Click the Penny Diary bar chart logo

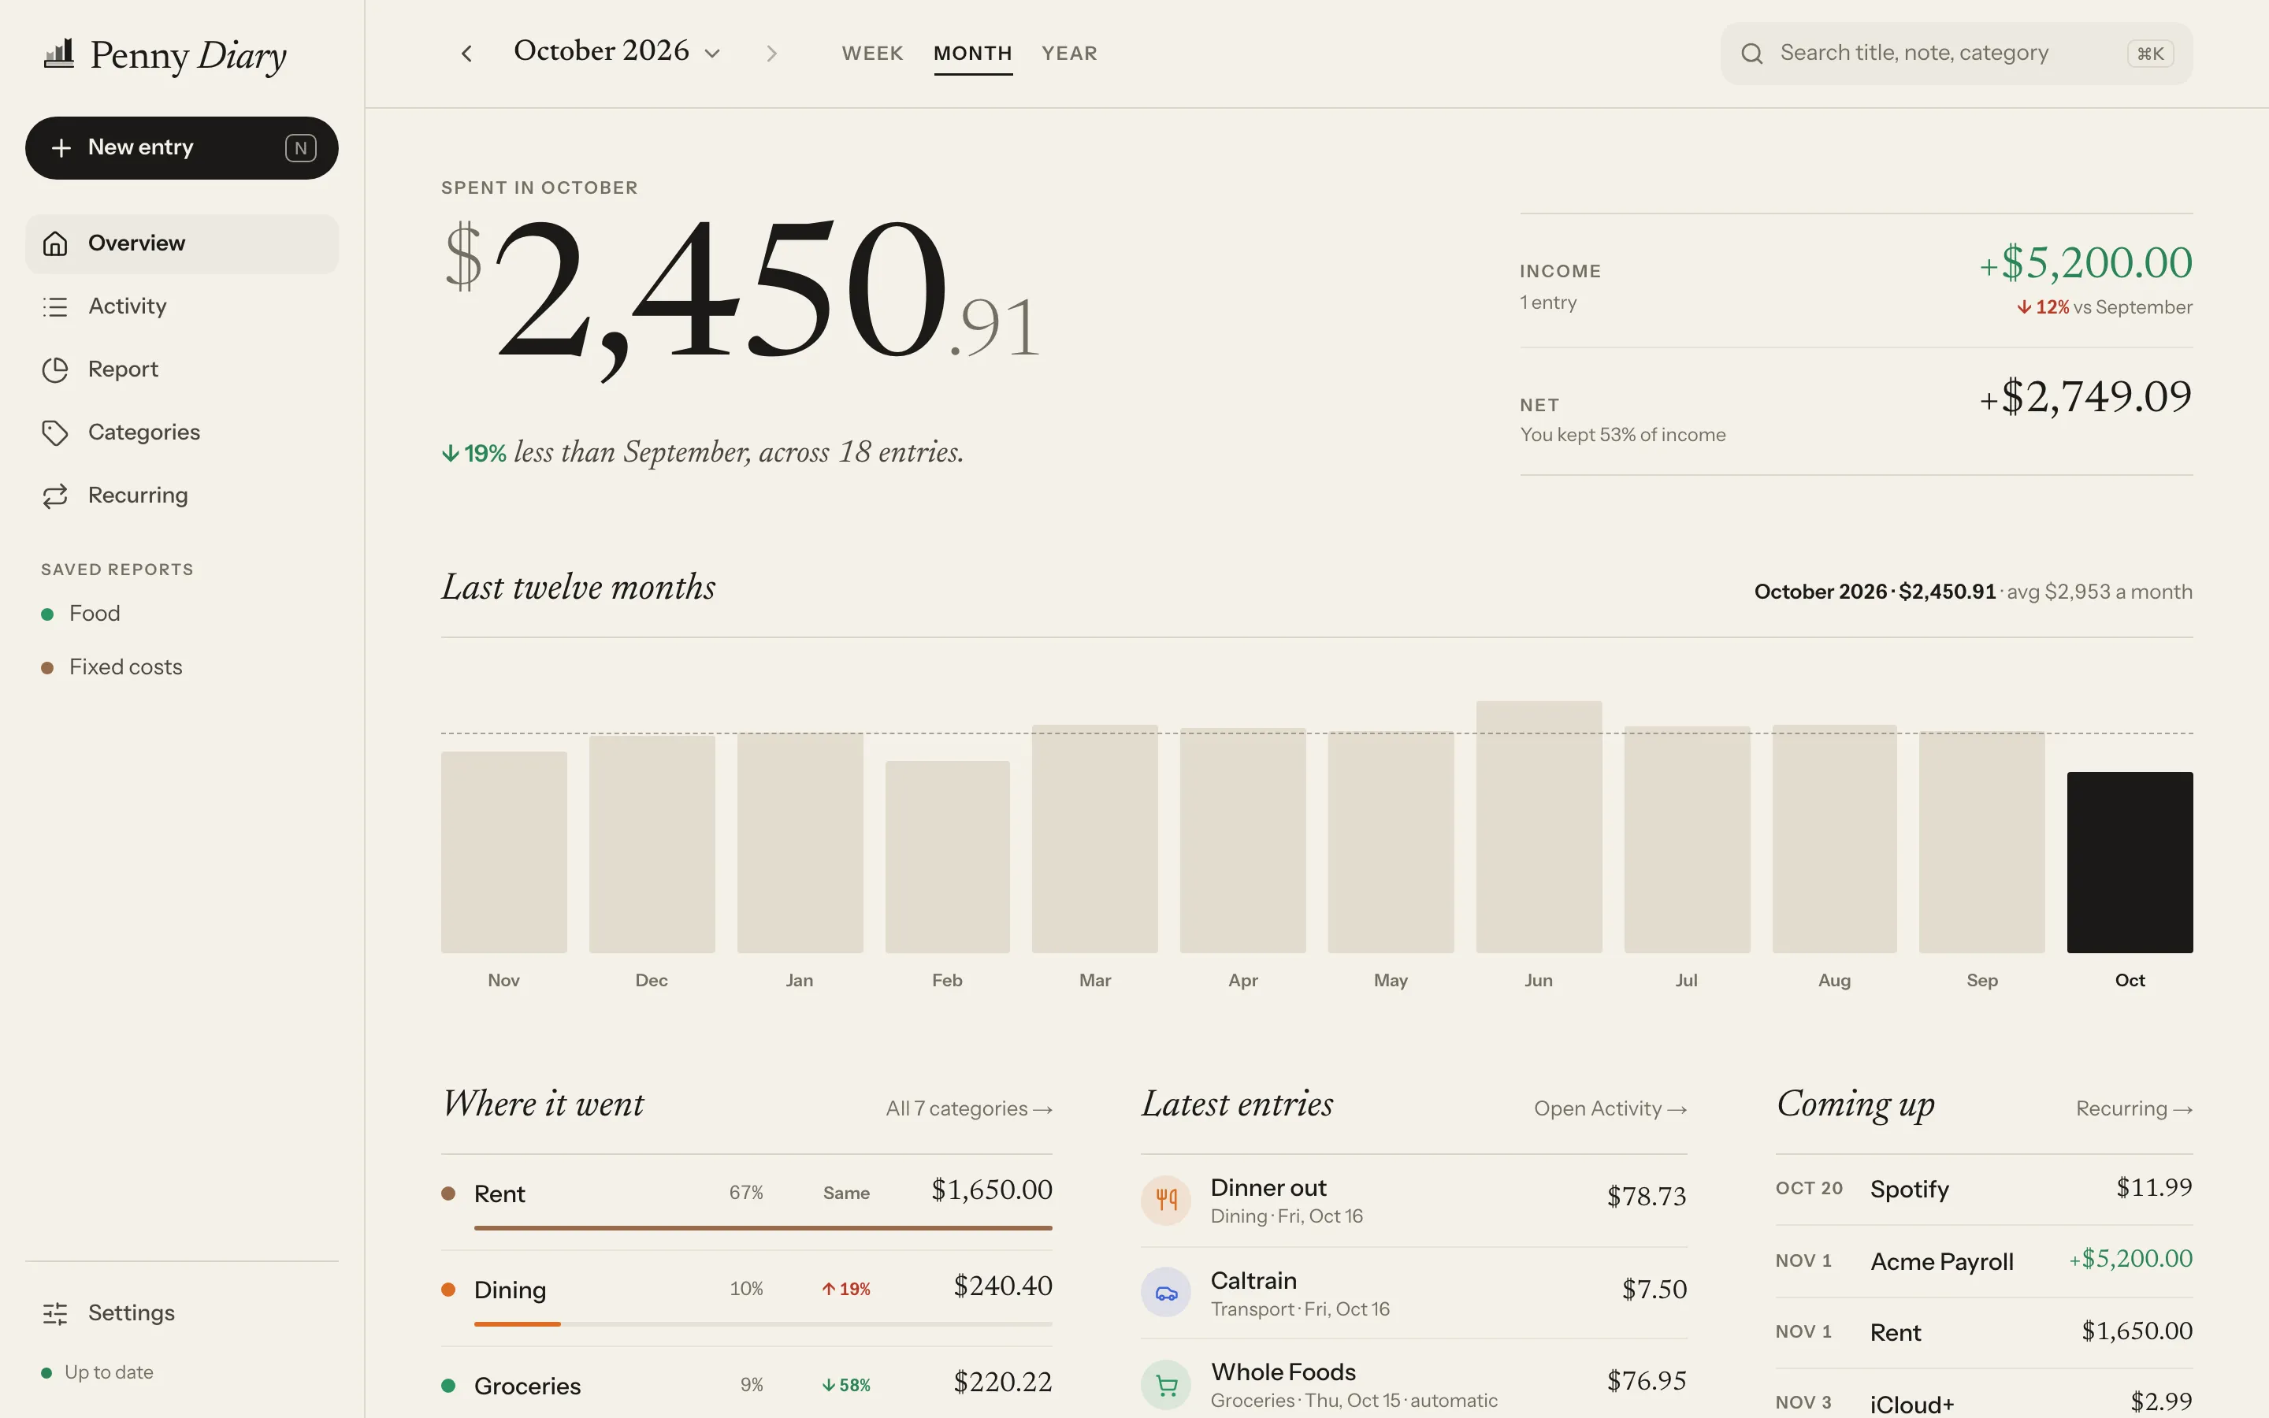[x=59, y=54]
